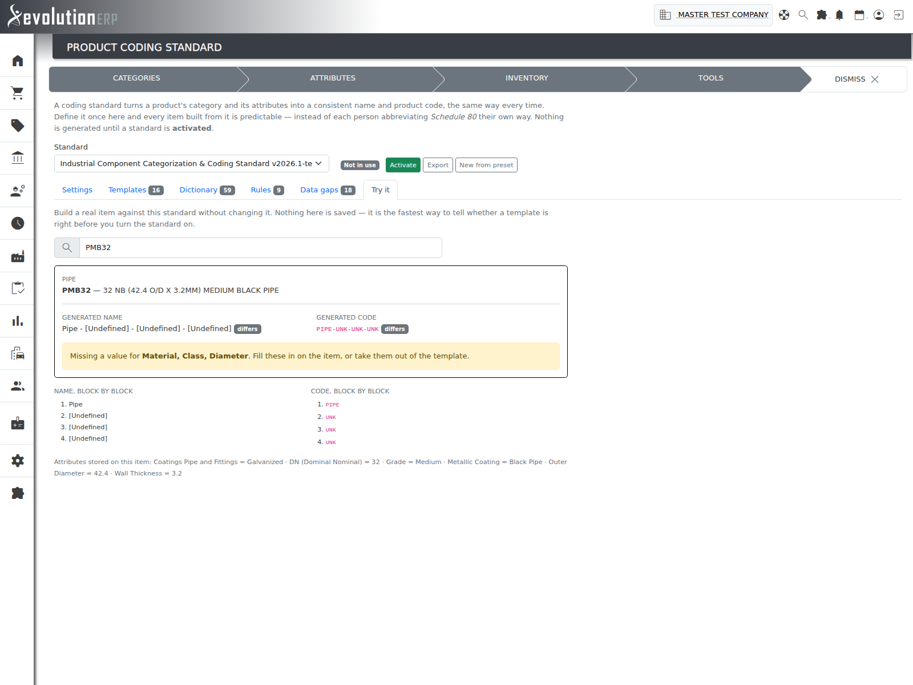Open the settings gear sidebar icon
The height and width of the screenshot is (685, 913).
click(18, 461)
